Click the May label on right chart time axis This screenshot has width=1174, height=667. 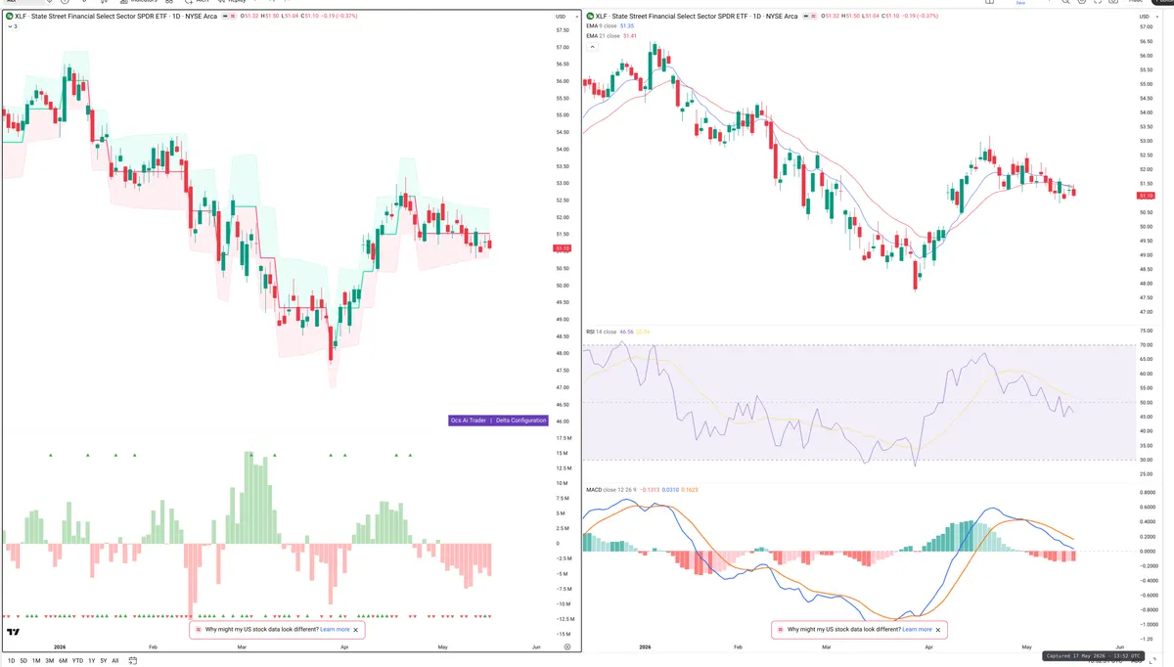[1026, 646]
